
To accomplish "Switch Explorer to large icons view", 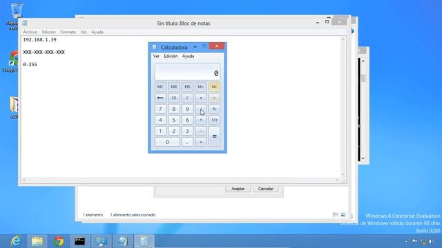I will tap(343, 214).
